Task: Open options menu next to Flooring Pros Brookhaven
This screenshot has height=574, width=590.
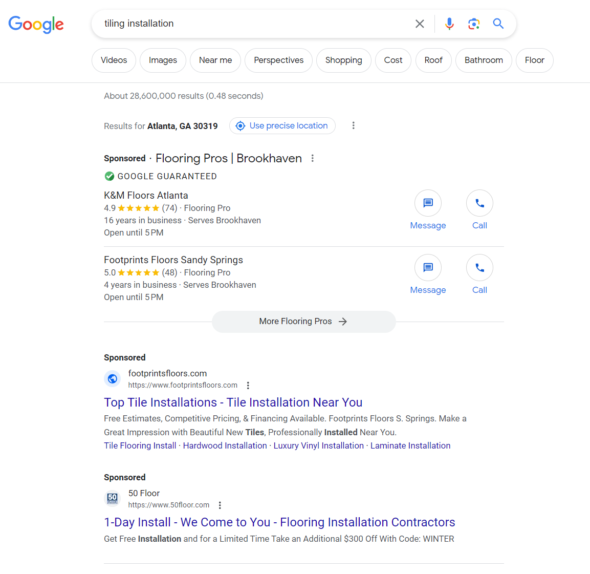Action: (x=313, y=158)
